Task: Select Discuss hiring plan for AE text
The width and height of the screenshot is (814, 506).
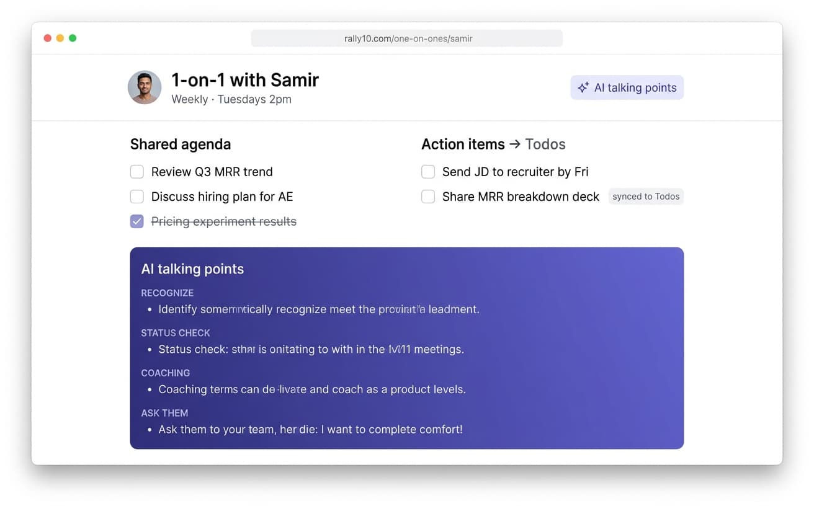Action: [x=222, y=197]
